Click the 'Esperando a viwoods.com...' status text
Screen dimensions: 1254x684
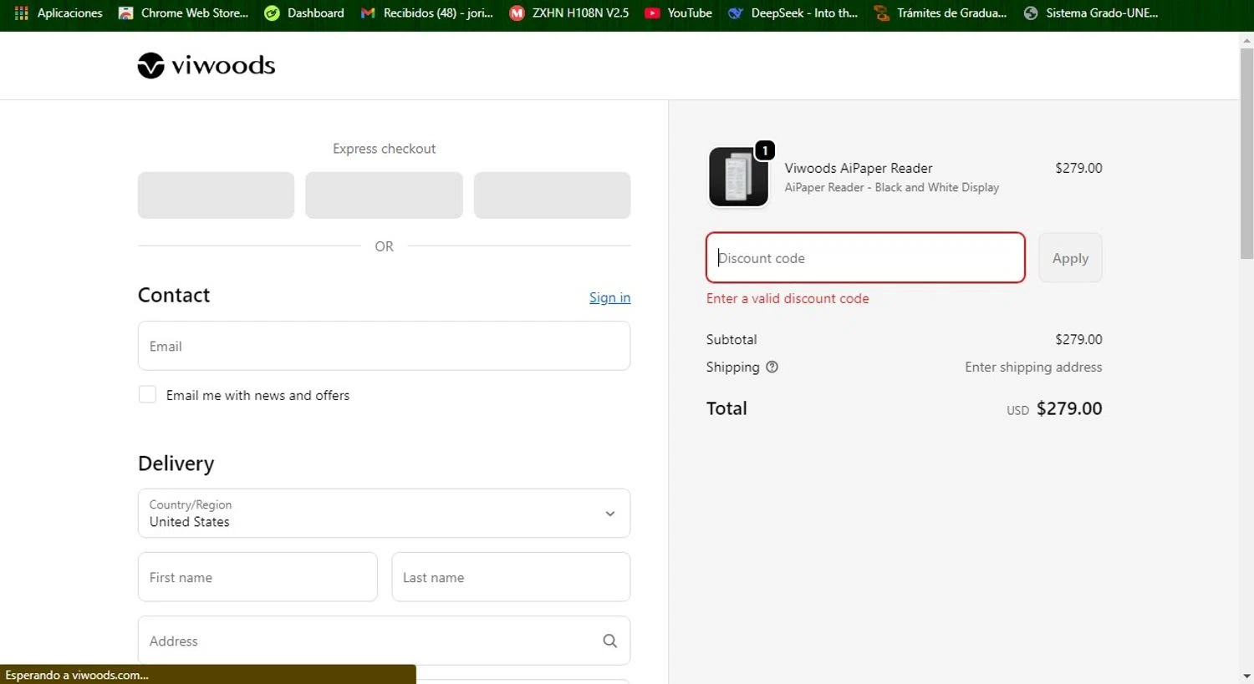[x=77, y=675]
